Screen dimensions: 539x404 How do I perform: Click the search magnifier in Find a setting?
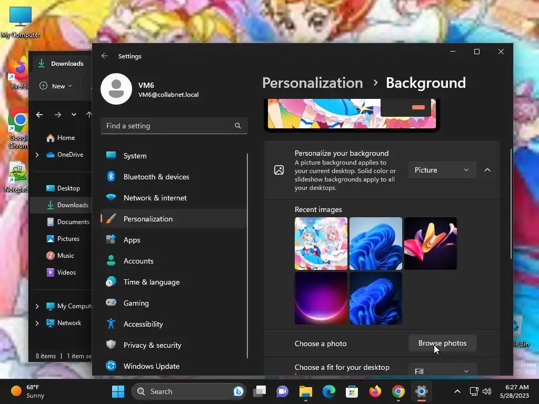tap(238, 126)
